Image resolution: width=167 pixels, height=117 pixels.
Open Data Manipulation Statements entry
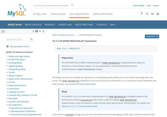pyautogui.click(x=23, y=111)
